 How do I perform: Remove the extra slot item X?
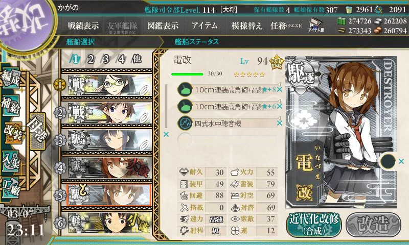point(401,161)
